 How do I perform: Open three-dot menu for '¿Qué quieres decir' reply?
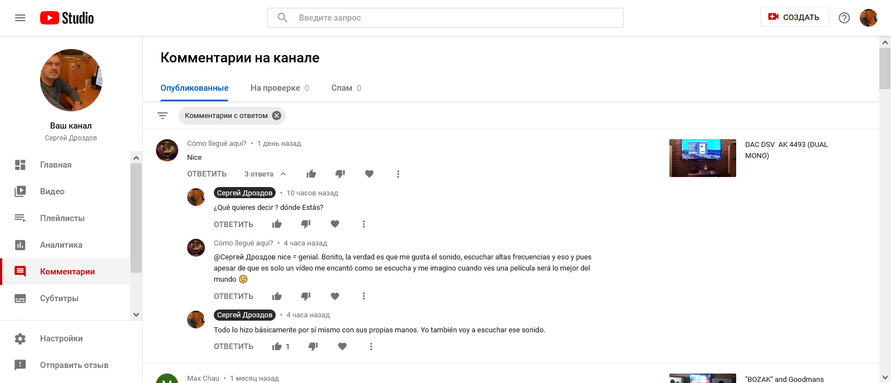click(364, 224)
